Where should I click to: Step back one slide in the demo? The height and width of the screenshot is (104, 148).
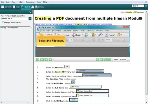[x=47, y=59]
